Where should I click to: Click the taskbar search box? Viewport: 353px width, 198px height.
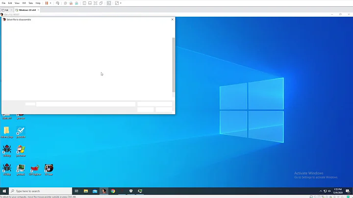coord(41,191)
